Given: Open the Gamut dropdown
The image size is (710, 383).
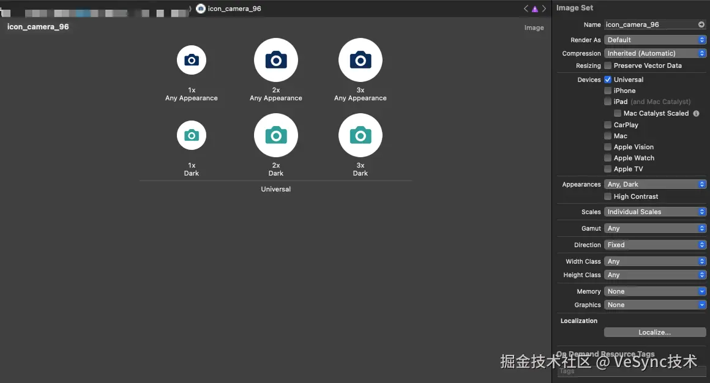Looking at the screenshot, I should point(655,229).
